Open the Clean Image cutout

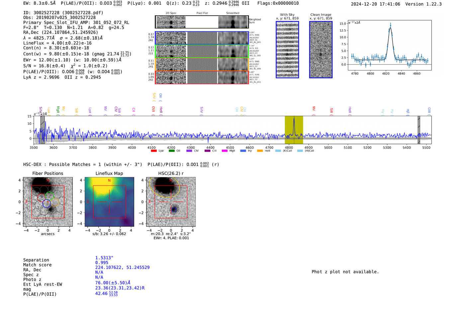coord(321,50)
